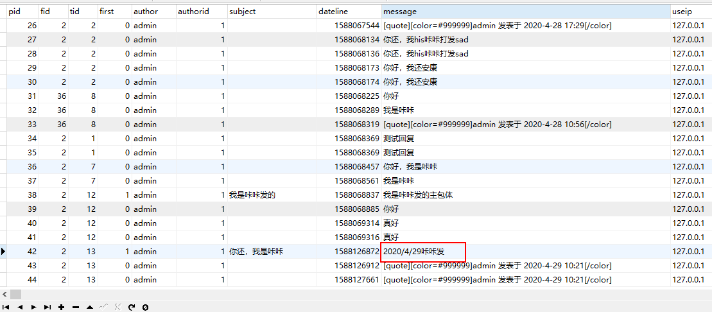Viewport: 712px width, 312px height.
Task: Click message '你好' in pid 39 row
Action: 526,209
